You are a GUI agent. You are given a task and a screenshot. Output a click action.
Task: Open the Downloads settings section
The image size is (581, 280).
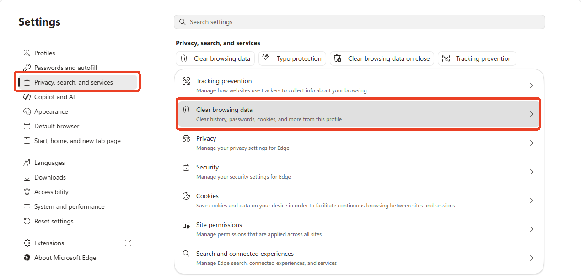coord(78,177)
